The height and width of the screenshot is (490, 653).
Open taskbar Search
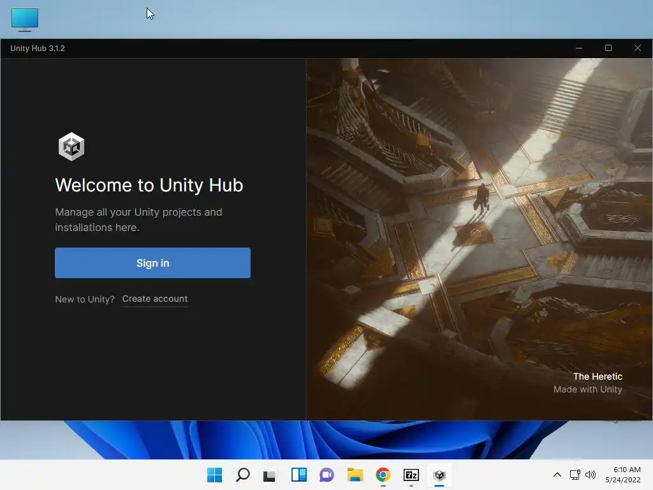(243, 475)
